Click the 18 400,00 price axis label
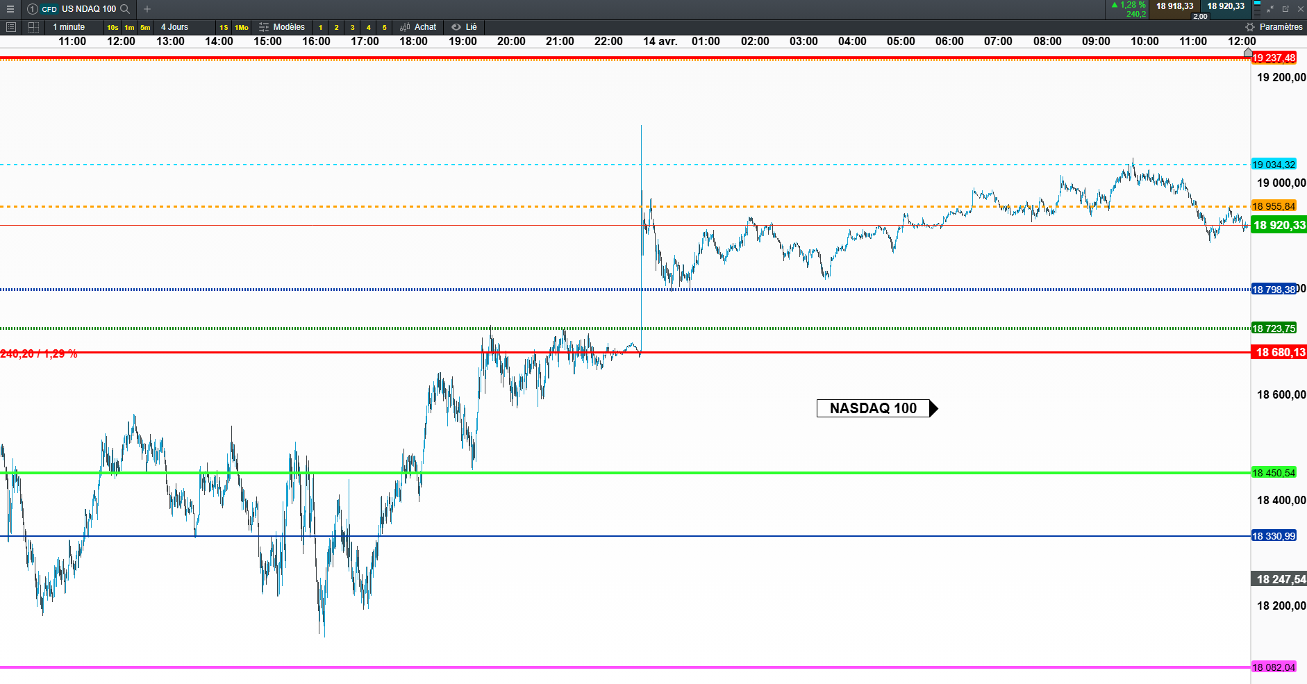The width and height of the screenshot is (1307, 684). (1281, 500)
